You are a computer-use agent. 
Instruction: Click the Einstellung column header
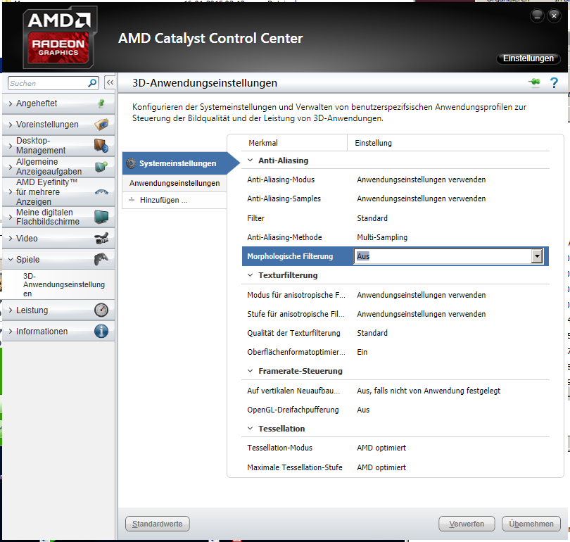pyautogui.click(x=374, y=143)
